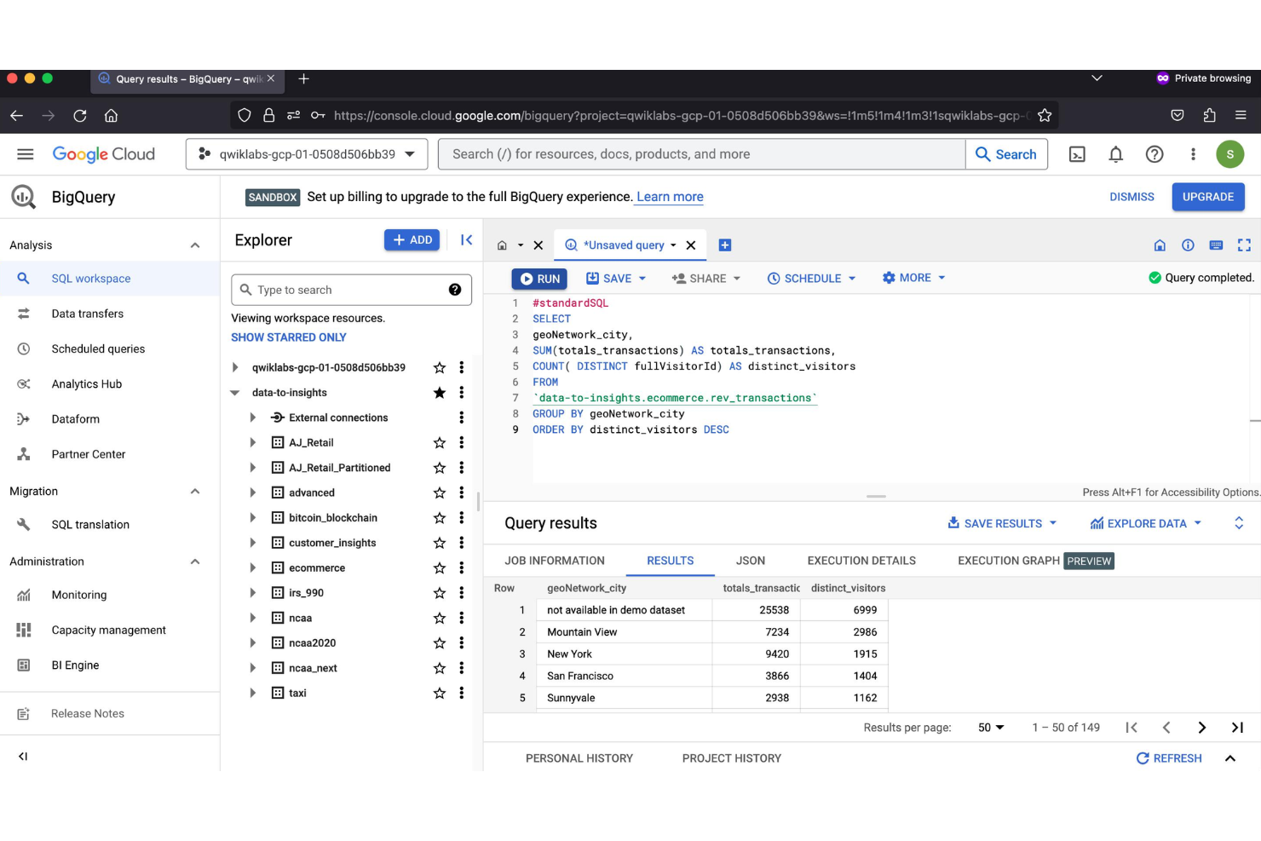The image size is (1261, 841).
Task: Open the notifications bell
Action: coord(1115,154)
